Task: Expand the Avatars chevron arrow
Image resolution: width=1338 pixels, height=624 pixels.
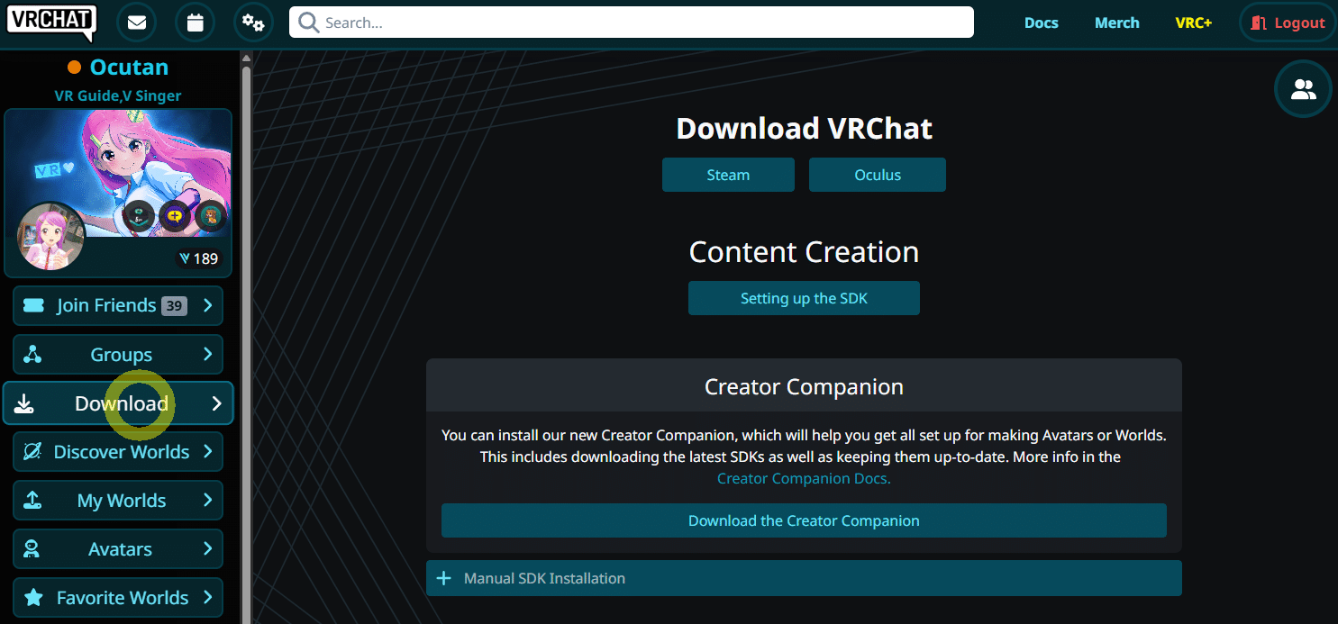Action: (207, 548)
